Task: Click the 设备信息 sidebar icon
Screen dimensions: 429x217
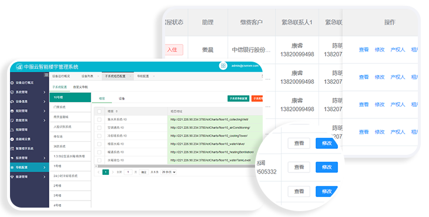Action: pos(12,101)
